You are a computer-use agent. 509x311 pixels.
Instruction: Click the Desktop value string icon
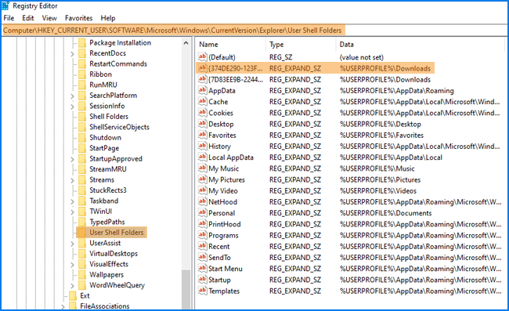click(x=202, y=124)
